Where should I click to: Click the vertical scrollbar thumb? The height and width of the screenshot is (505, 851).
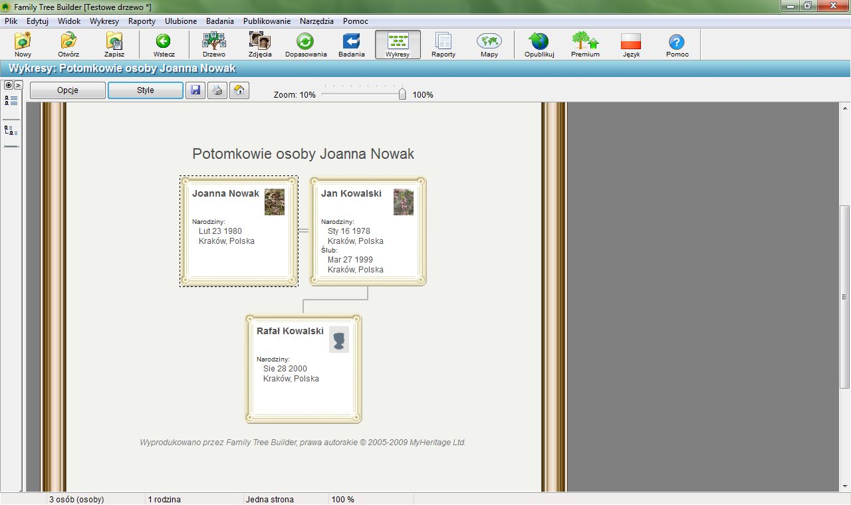coord(845,296)
